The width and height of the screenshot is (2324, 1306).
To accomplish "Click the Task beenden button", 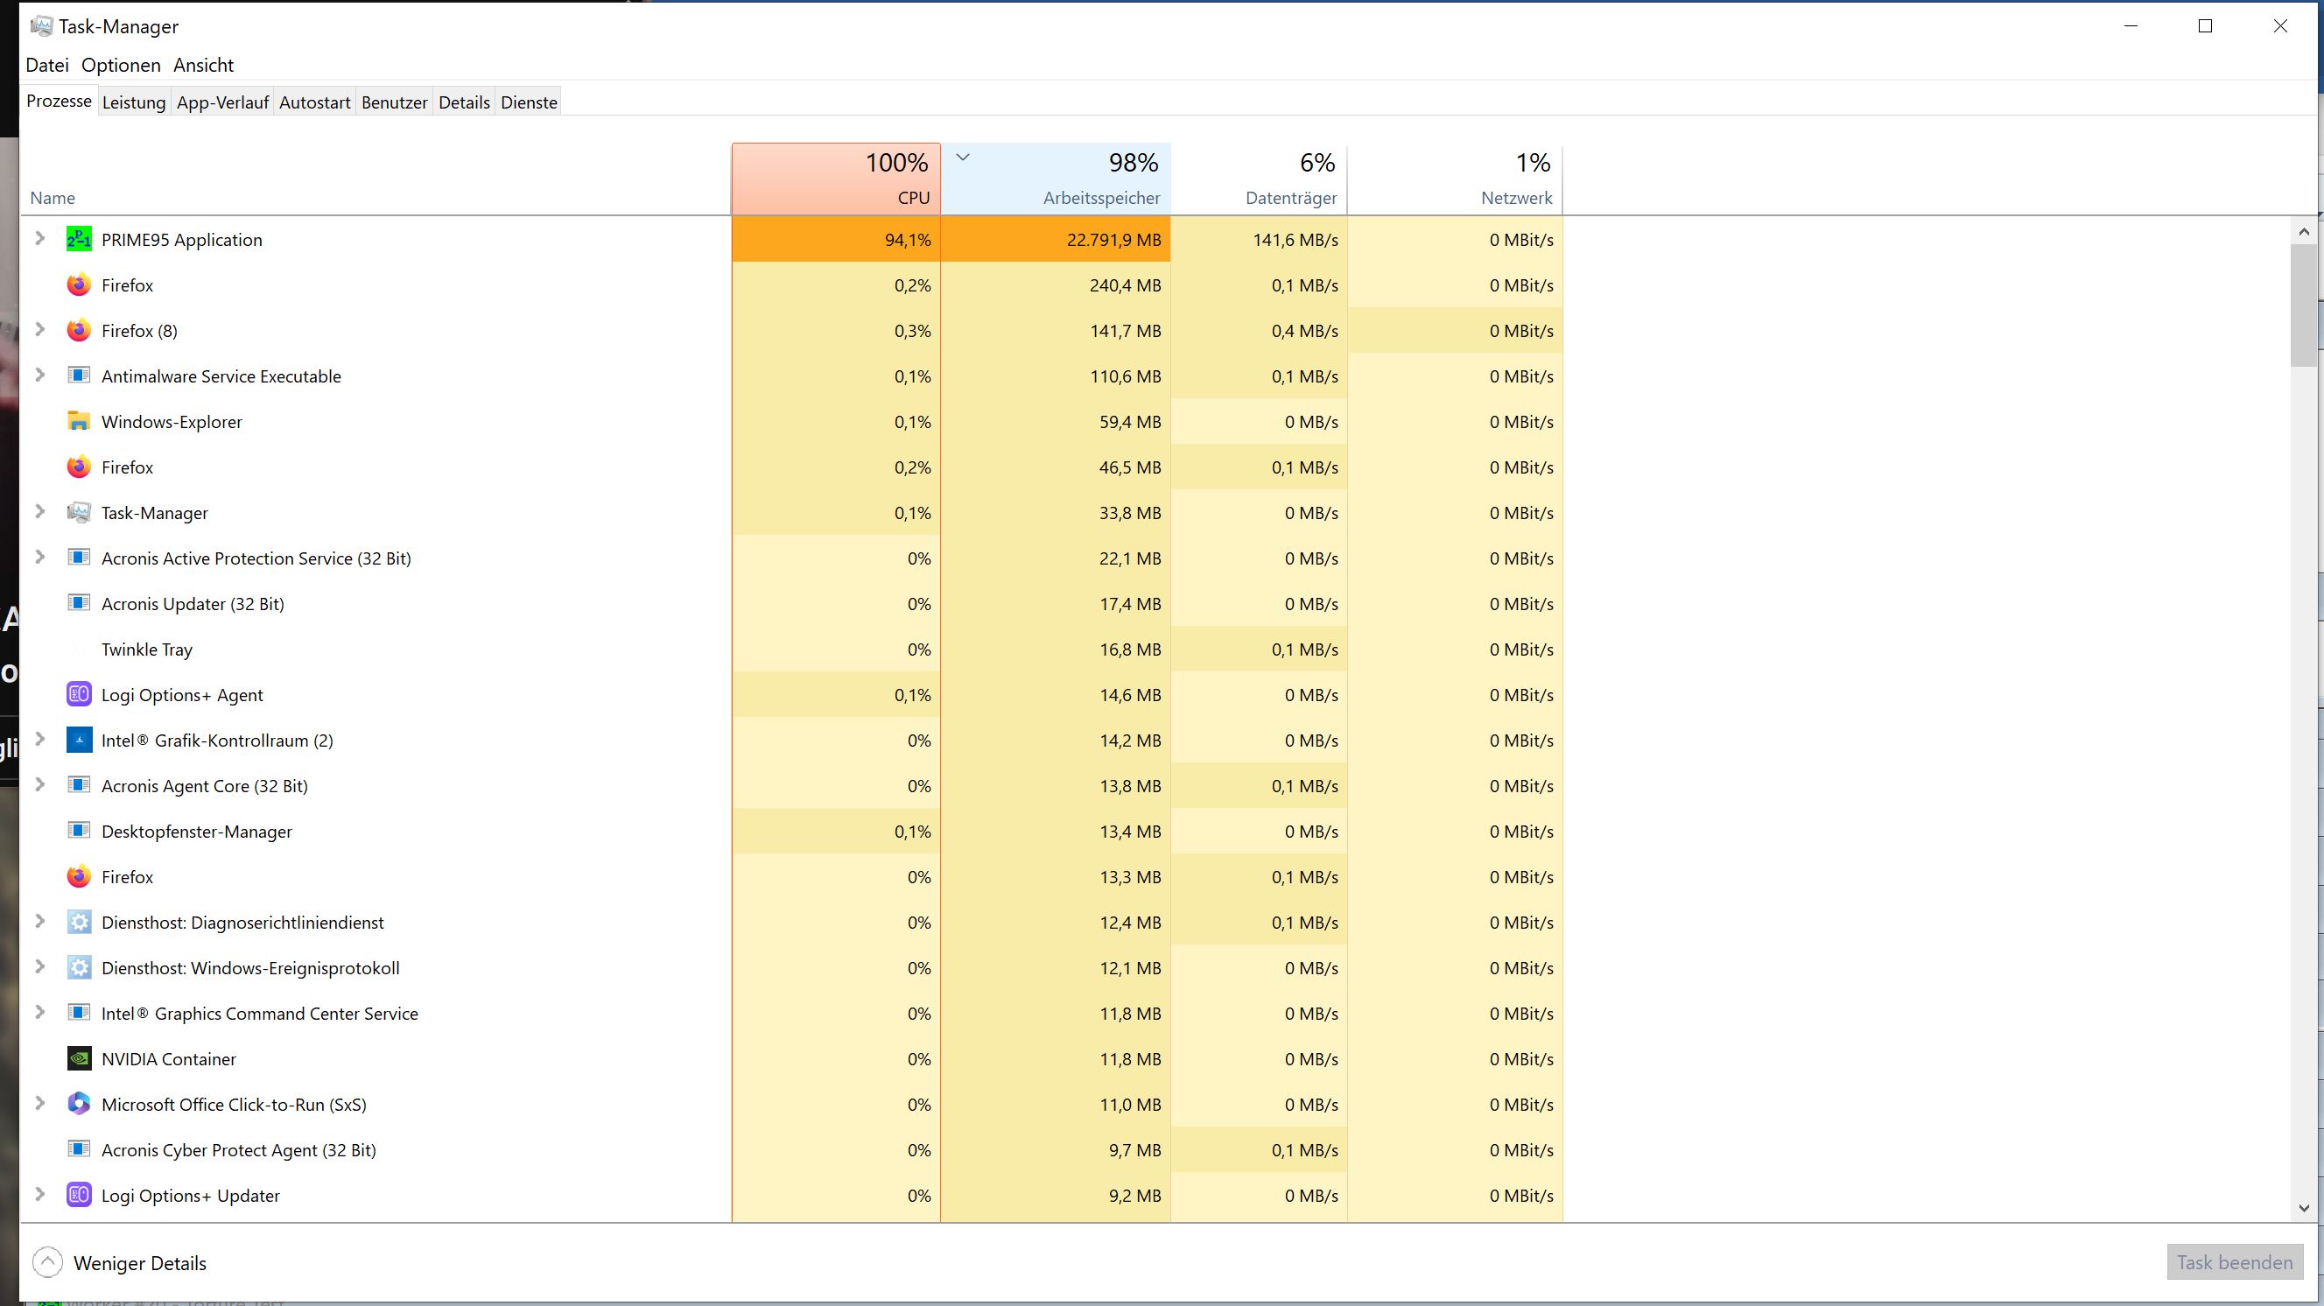I will [2234, 1263].
